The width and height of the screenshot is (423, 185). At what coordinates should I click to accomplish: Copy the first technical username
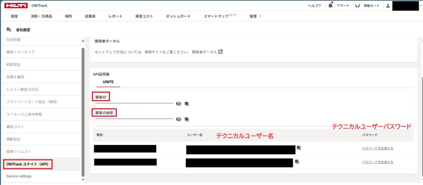pos(298,148)
